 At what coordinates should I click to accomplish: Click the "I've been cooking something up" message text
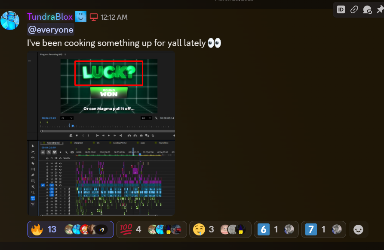[116, 43]
